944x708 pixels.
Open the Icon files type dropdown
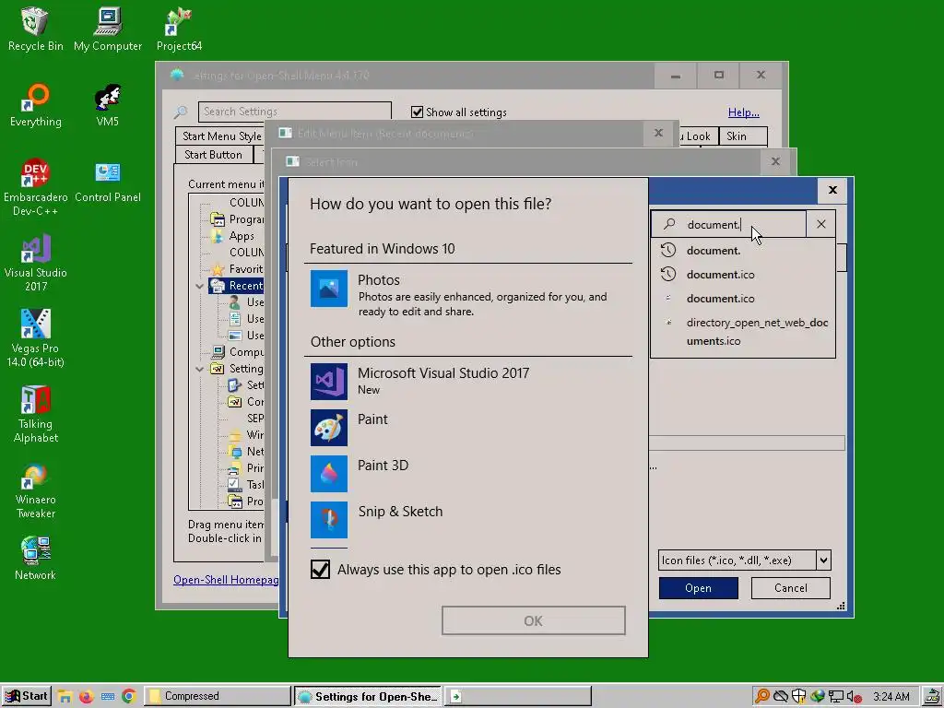click(x=823, y=560)
